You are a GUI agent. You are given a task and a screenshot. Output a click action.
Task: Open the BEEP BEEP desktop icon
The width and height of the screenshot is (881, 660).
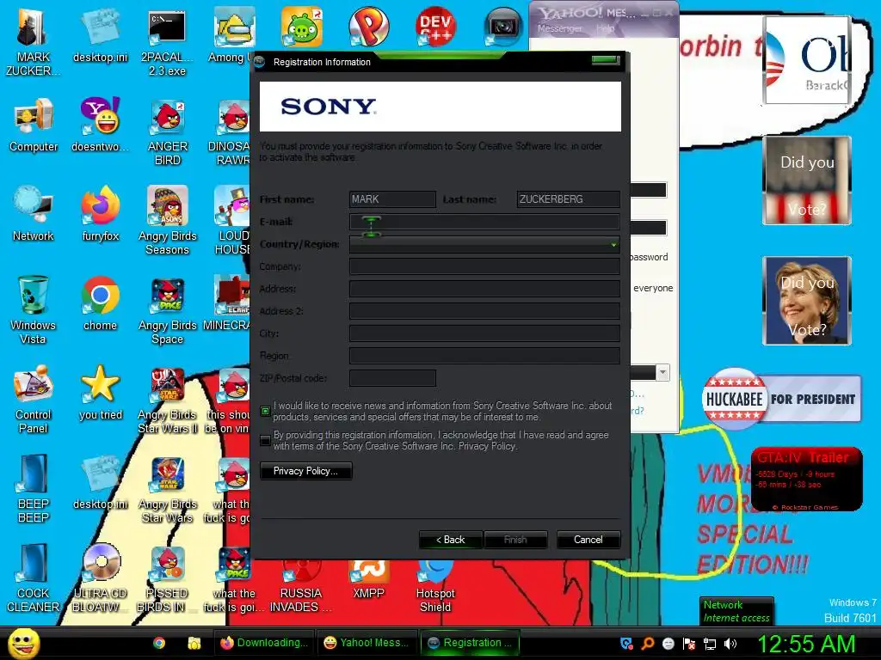[x=33, y=488]
